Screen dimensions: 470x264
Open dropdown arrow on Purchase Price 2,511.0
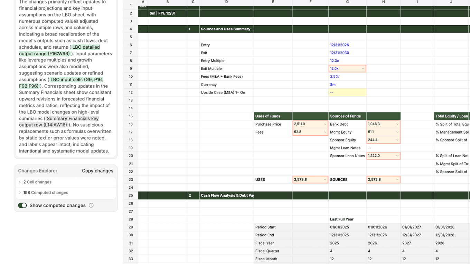click(x=325, y=124)
